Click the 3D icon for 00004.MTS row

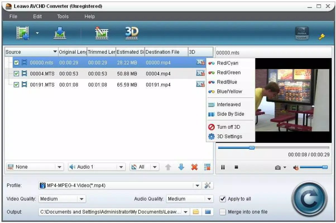pos(200,73)
